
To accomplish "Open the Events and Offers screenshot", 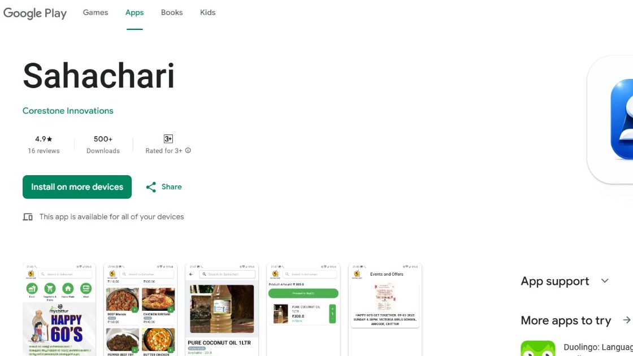I will pyautogui.click(x=385, y=310).
